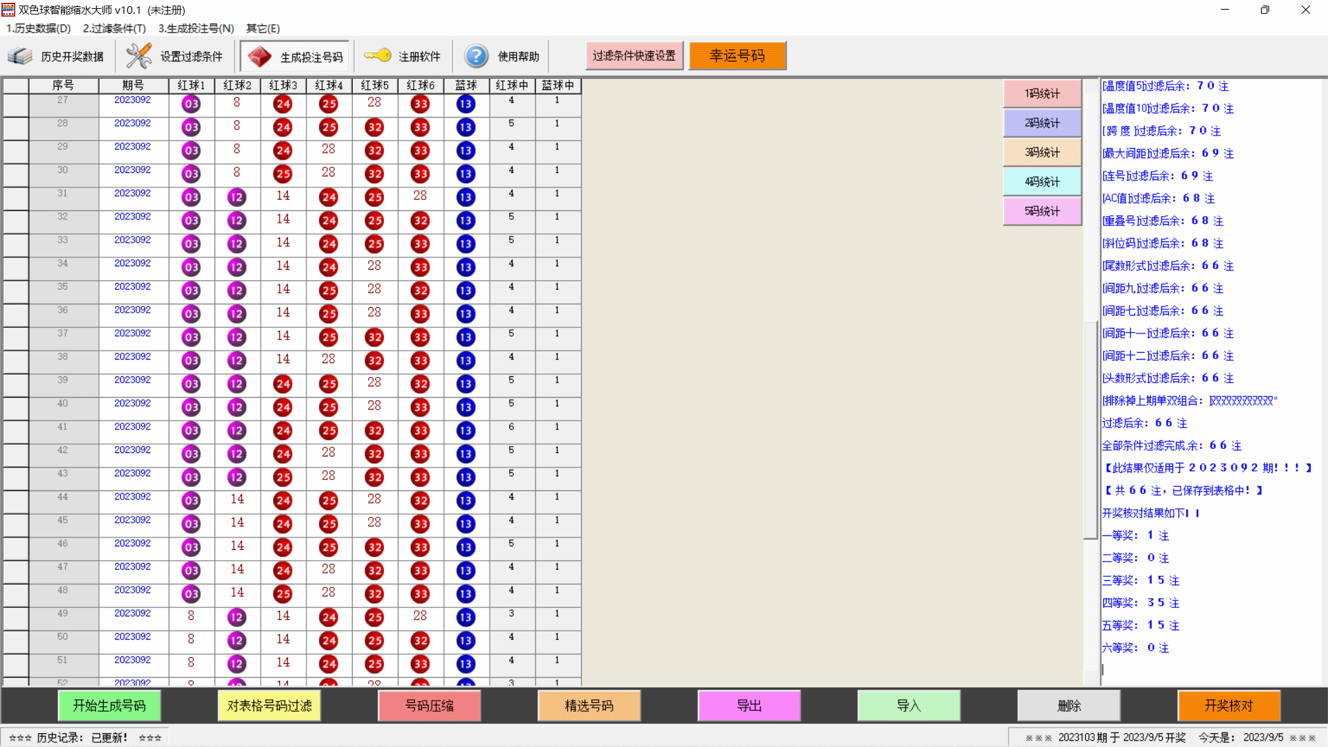Click the red 生成投注号码 icon
The width and height of the screenshot is (1328, 747).
260,56
